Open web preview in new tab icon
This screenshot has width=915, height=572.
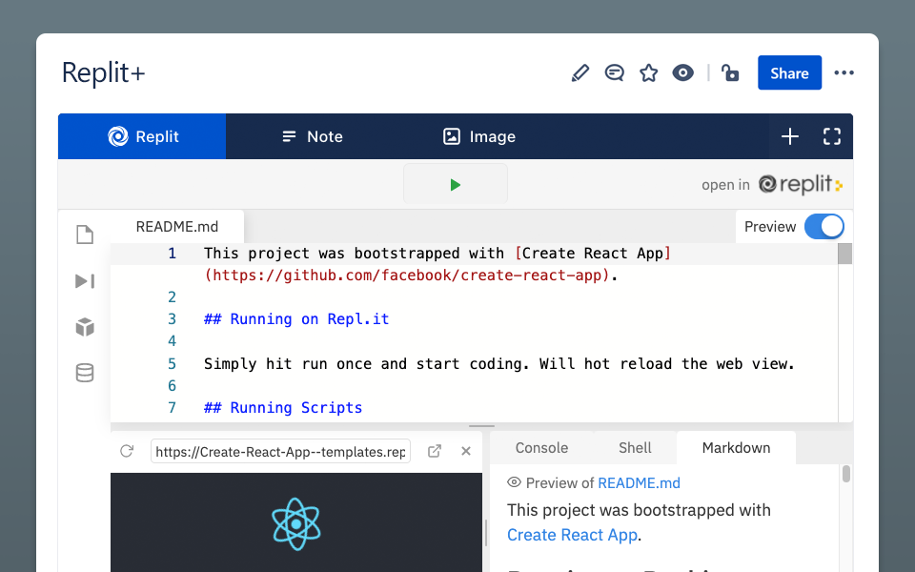point(435,451)
